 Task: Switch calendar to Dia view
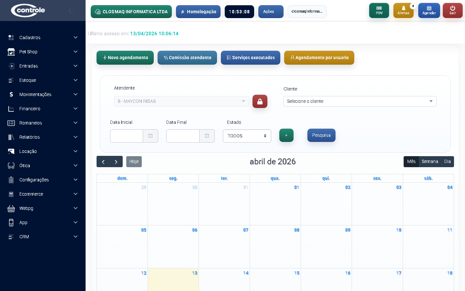coord(447,162)
